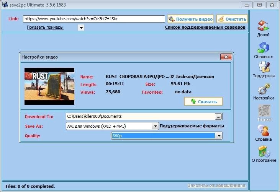Image resolution: width=280 pixels, height=192 pixels.
Task: Click the save2pc app icon in title bar
Action: tap(5, 4)
